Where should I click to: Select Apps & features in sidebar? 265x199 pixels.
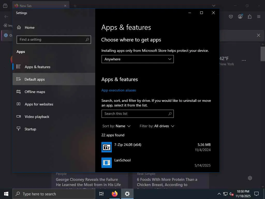pyautogui.click(x=54, y=67)
